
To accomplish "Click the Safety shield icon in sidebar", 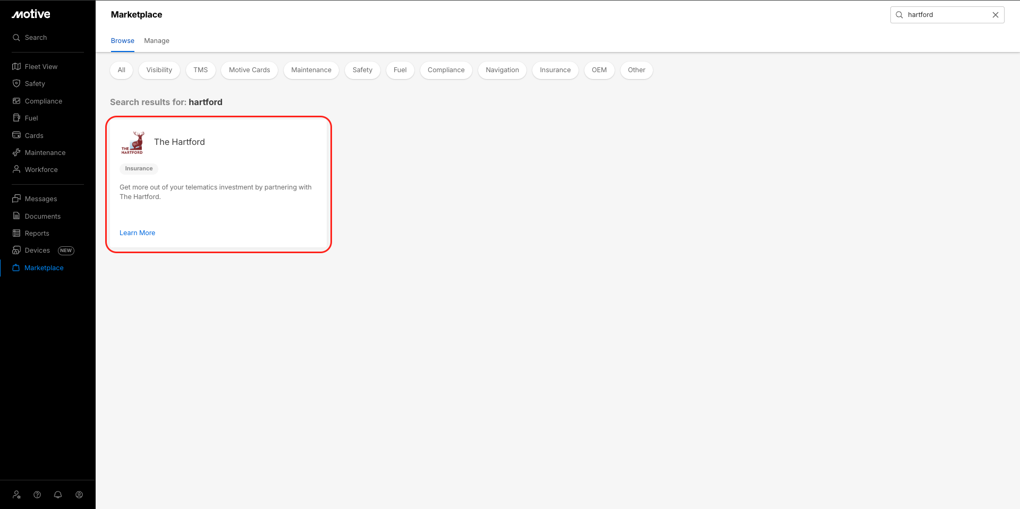I will [x=16, y=83].
